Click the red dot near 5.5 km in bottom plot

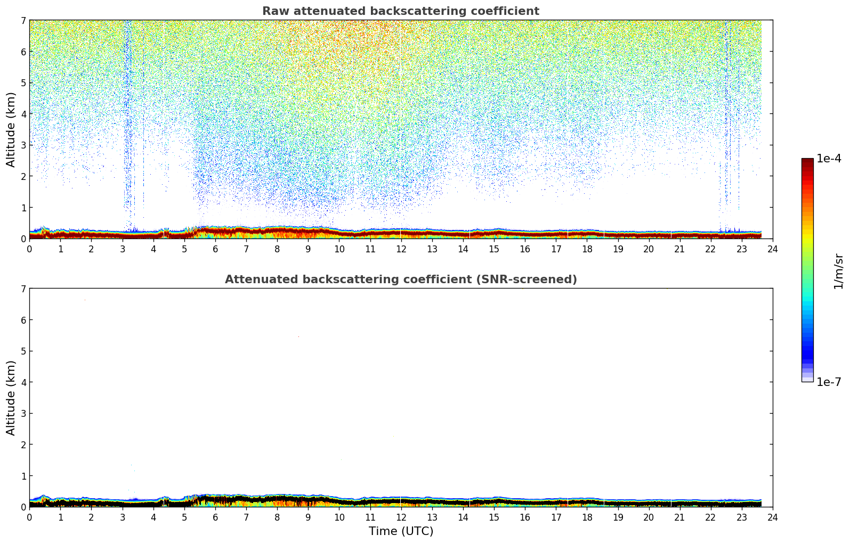click(x=298, y=336)
